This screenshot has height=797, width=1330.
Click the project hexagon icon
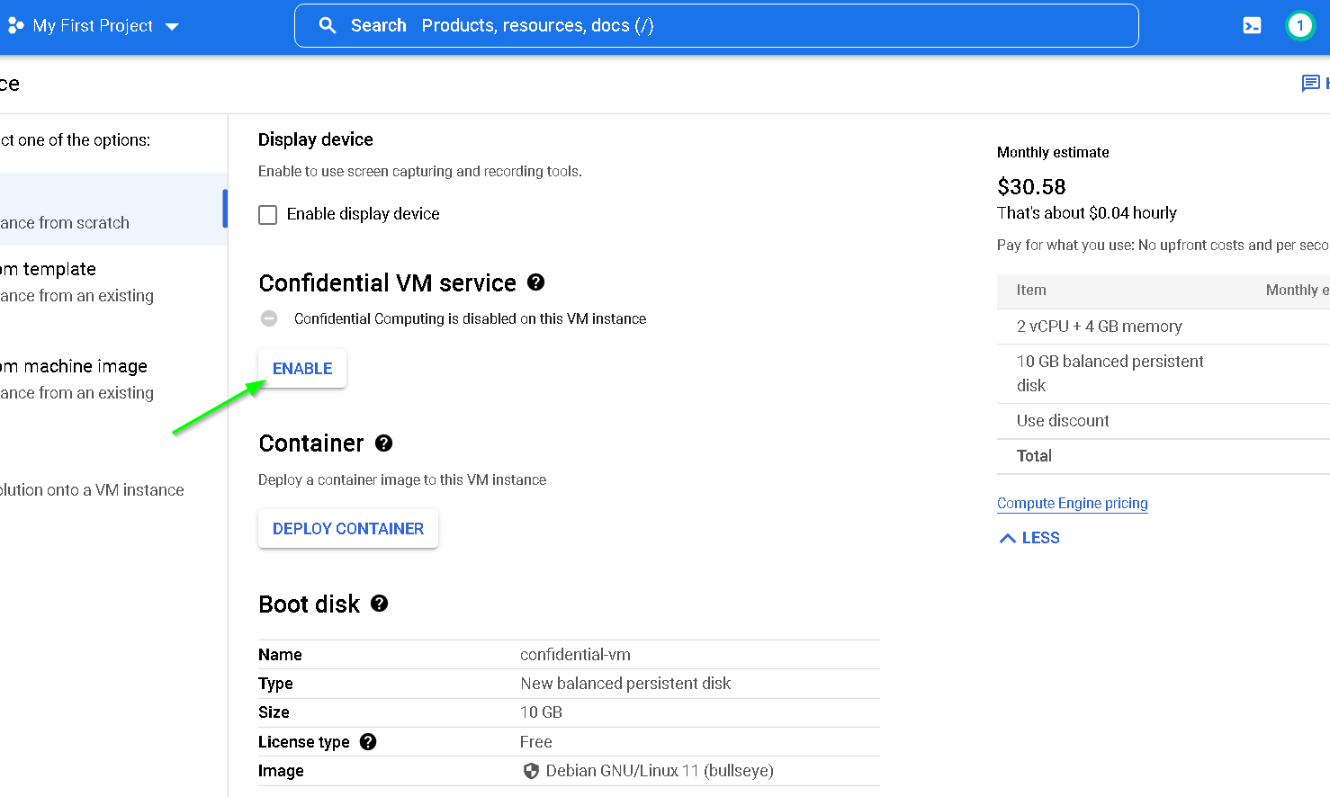tap(13, 26)
